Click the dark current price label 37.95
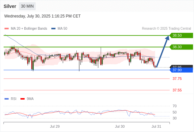This screenshot has width=194, height=132. [182, 66]
